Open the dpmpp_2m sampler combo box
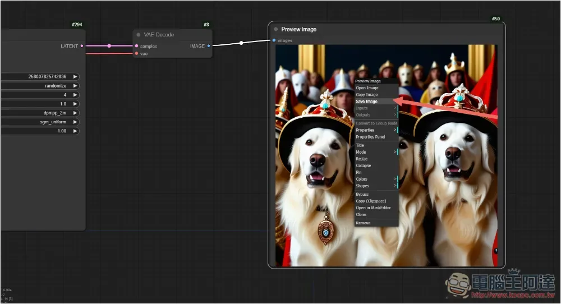The height and width of the screenshot is (304, 561). click(x=40, y=113)
